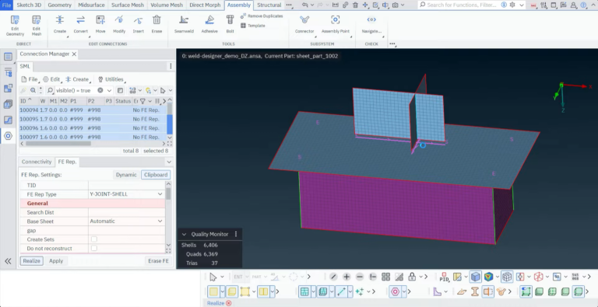Image resolution: width=598 pixels, height=307 pixels.
Task: Toggle the shaded cube display mode
Action: pyautogui.click(x=475, y=277)
